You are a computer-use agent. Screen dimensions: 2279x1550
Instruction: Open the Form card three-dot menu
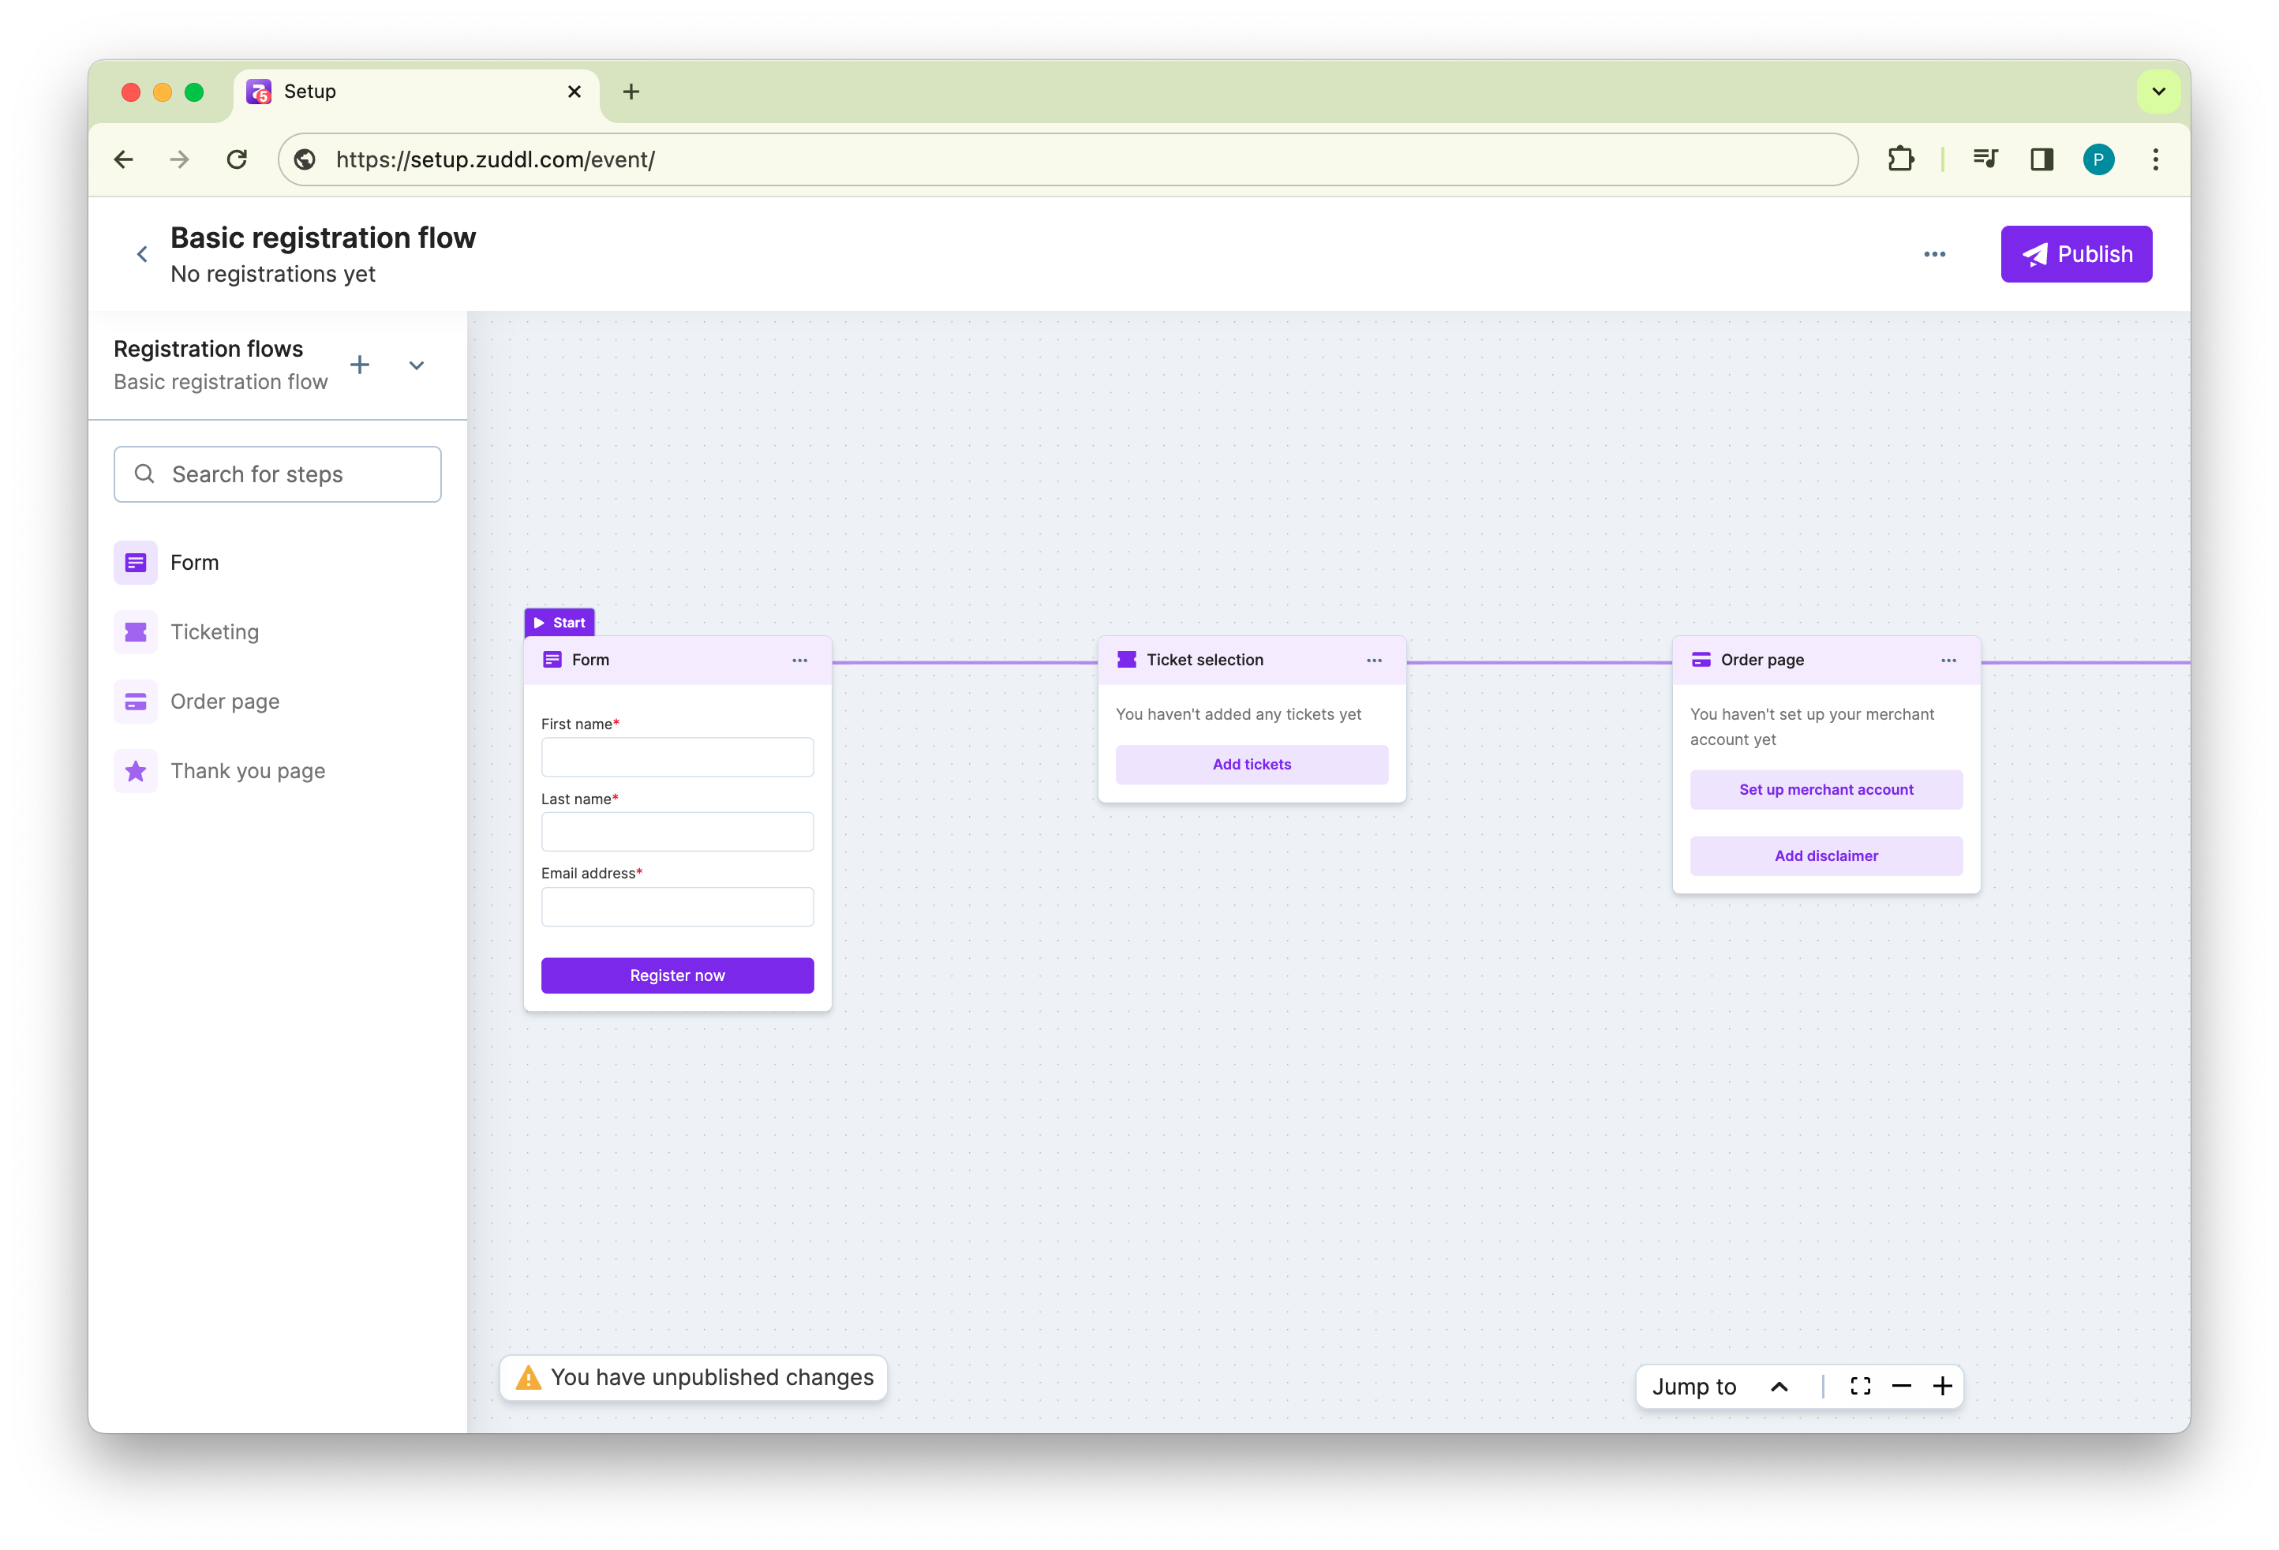click(799, 661)
